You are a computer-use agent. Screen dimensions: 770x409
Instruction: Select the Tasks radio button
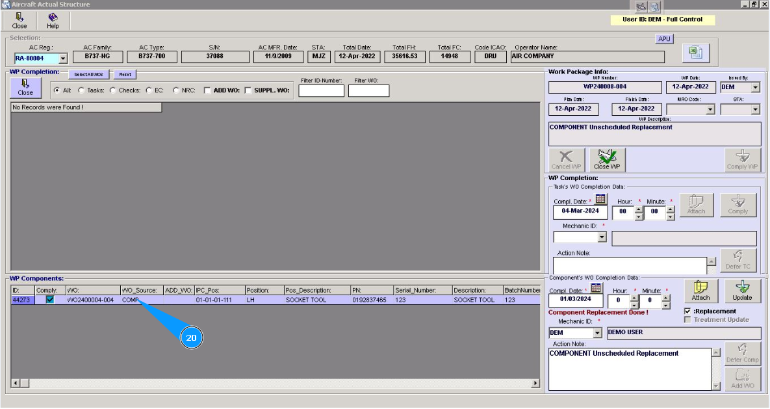[x=82, y=90]
